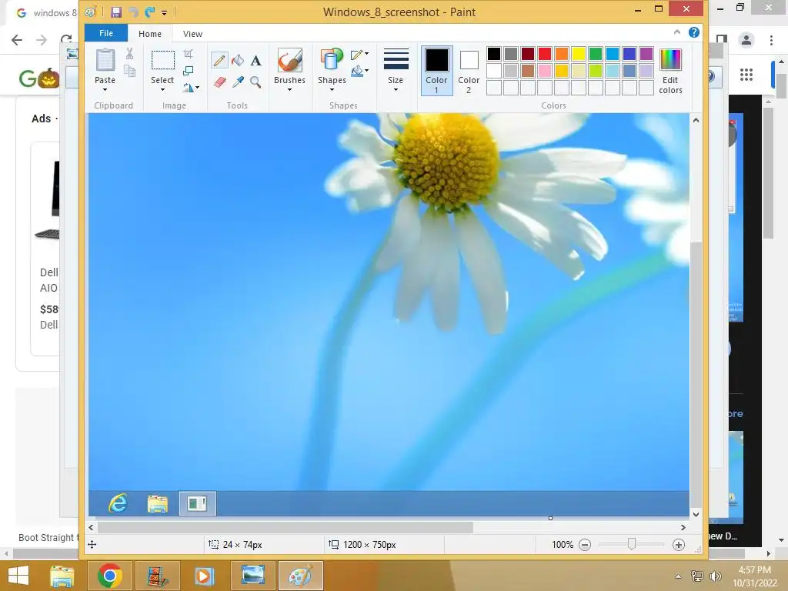Image resolution: width=788 pixels, height=591 pixels.
Task: Collapse the ribbon with the caret arrow
Action: (x=677, y=32)
